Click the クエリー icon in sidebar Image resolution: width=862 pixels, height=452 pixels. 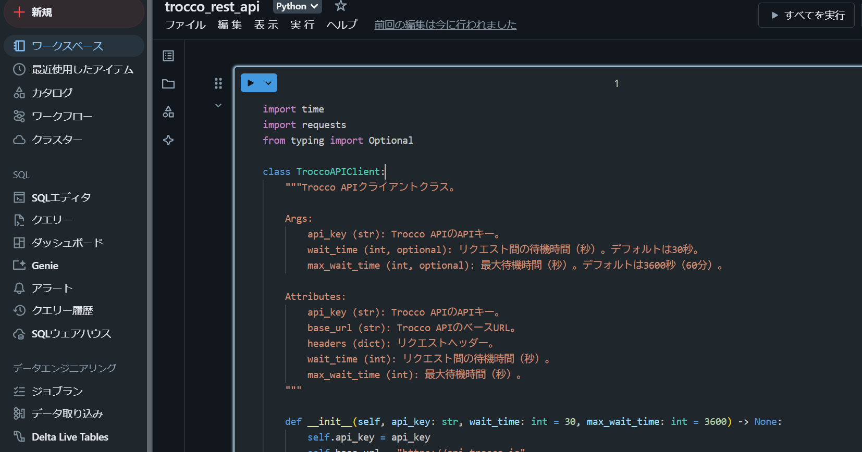[19, 220]
